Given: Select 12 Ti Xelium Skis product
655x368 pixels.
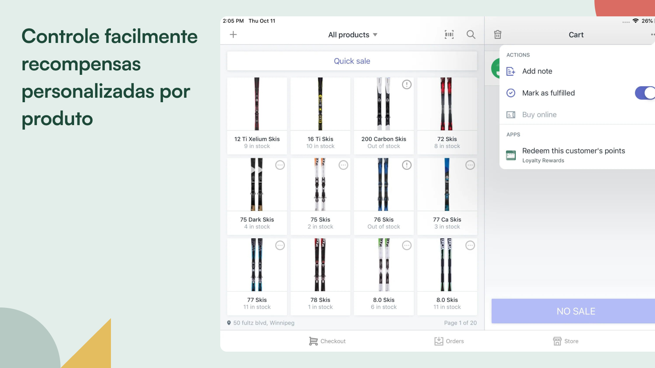Looking at the screenshot, I should (x=257, y=116).
